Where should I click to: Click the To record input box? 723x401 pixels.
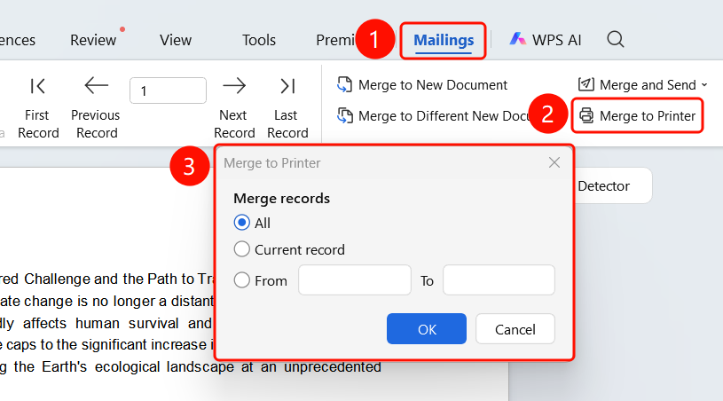coord(499,279)
